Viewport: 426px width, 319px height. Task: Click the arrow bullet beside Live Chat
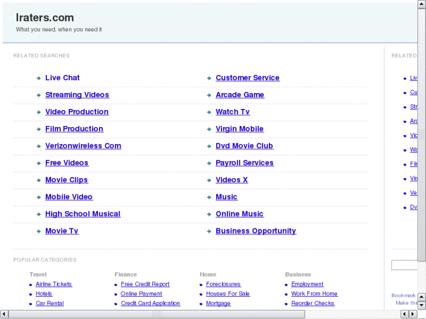coord(39,78)
